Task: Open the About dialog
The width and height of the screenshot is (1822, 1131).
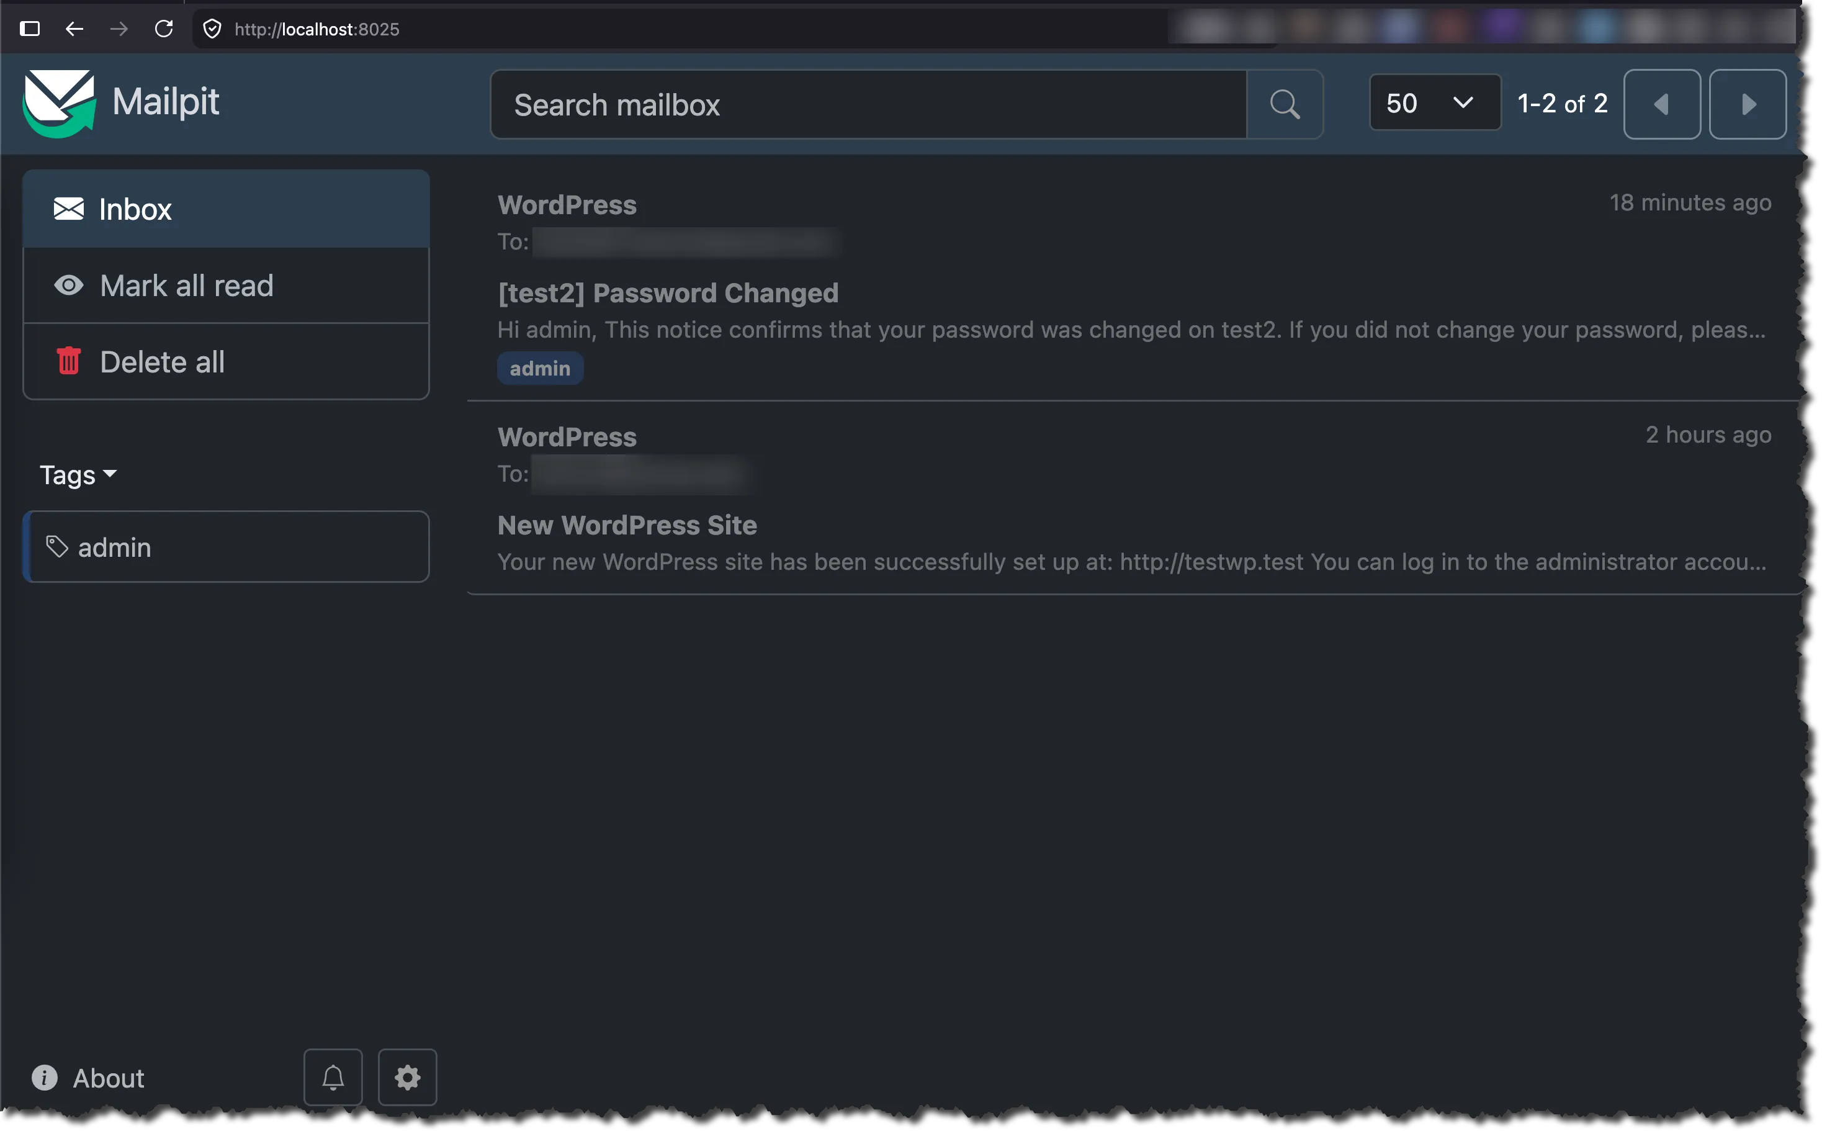Action: click(x=88, y=1078)
